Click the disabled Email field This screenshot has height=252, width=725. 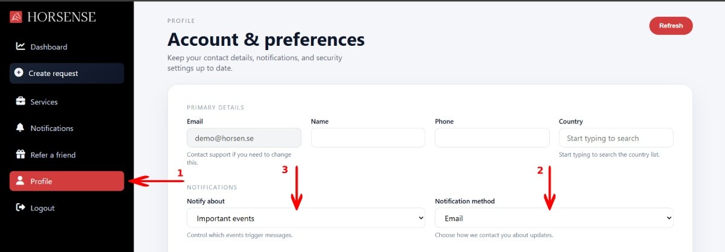coord(244,138)
